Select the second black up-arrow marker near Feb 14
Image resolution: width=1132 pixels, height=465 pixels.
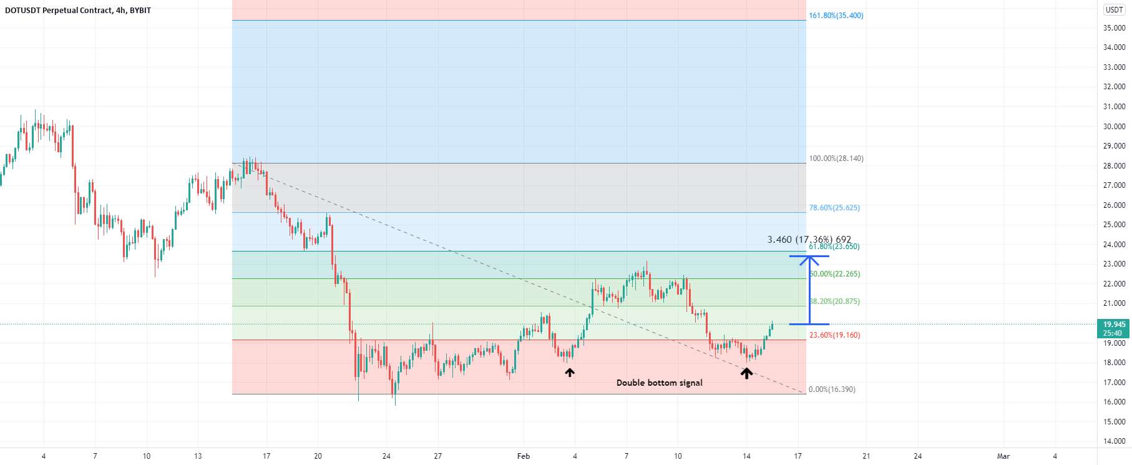[746, 373]
